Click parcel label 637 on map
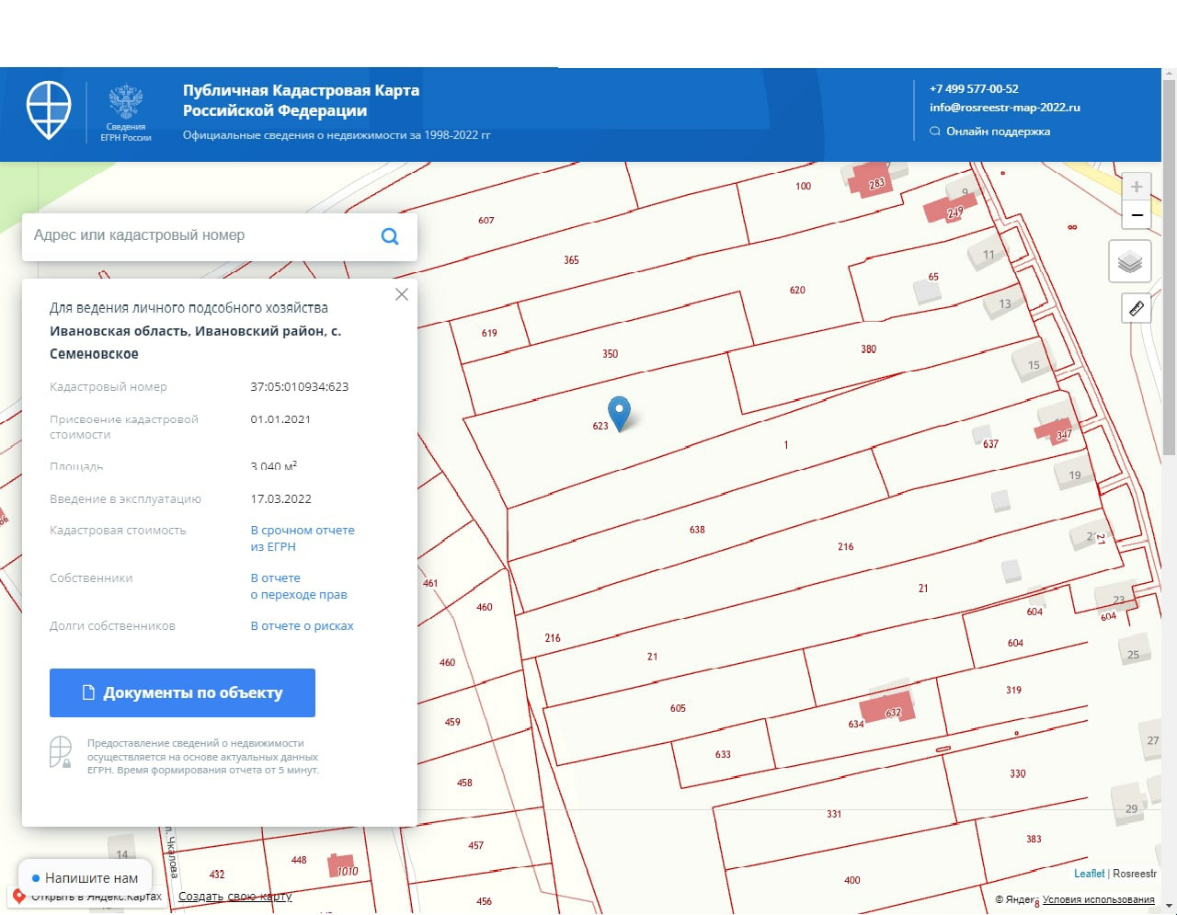 (x=990, y=444)
